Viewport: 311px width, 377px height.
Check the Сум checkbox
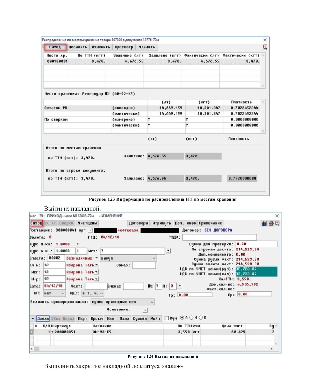pyautogui.click(x=166, y=318)
